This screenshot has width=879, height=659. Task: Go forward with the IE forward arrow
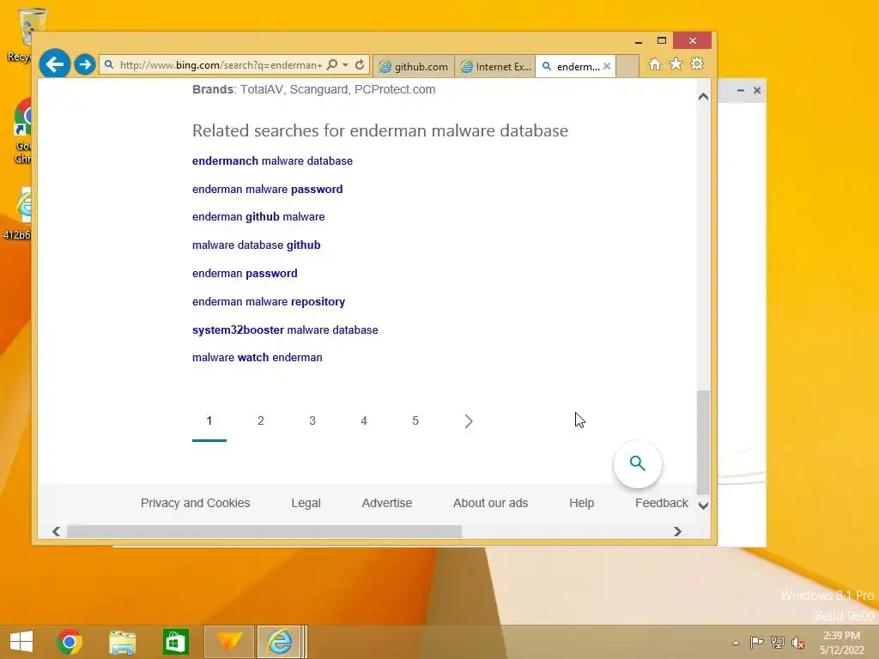point(85,65)
